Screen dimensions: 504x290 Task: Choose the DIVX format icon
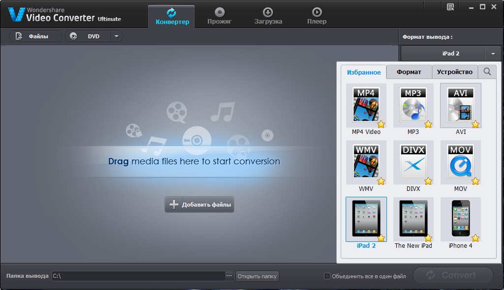413,161
